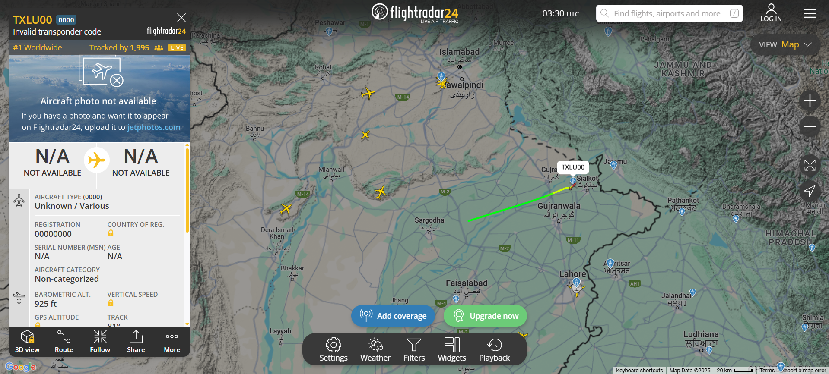The width and height of the screenshot is (829, 374).
Task: Open the More options menu in flight panel
Action: point(172,341)
